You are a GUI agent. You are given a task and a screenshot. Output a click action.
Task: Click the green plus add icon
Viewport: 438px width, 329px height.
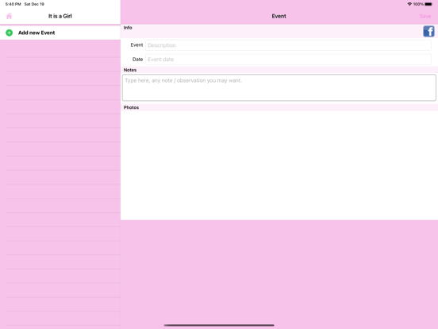10,33
